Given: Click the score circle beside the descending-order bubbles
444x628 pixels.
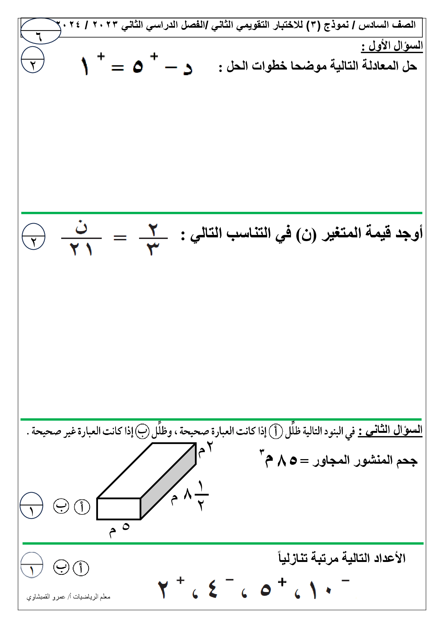Looking at the screenshot, I should pos(32,565).
